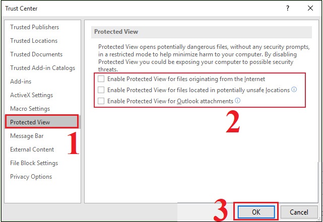
Task: Open the Add-ins section
Action: (20, 82)
